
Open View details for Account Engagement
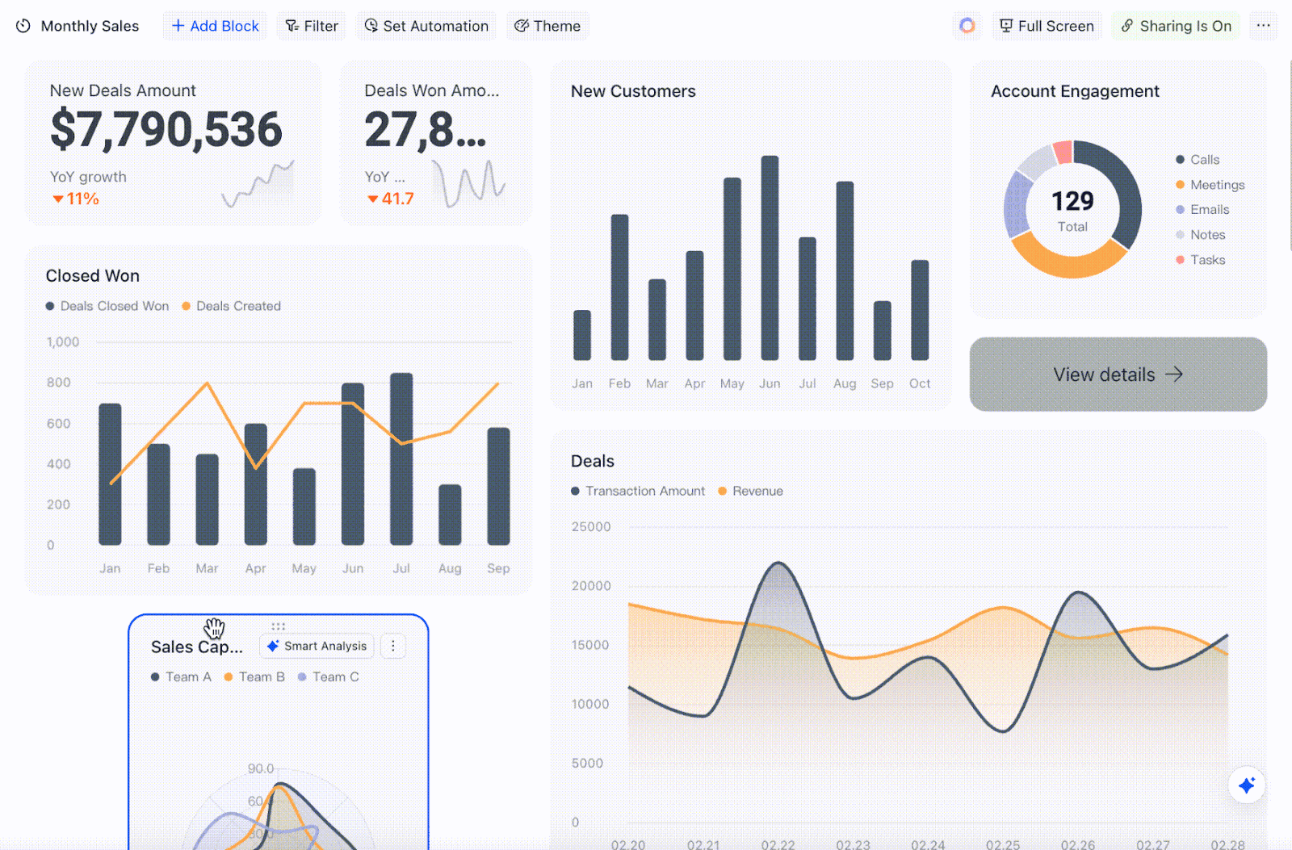point(1118,374)
